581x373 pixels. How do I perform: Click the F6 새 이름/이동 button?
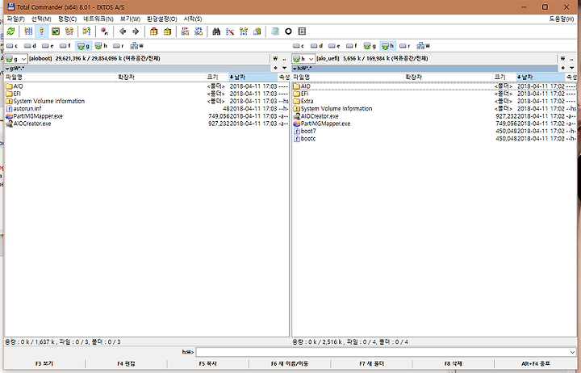point(290,364)
